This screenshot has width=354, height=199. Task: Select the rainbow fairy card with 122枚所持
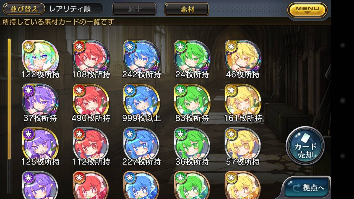tap(40, 58)
